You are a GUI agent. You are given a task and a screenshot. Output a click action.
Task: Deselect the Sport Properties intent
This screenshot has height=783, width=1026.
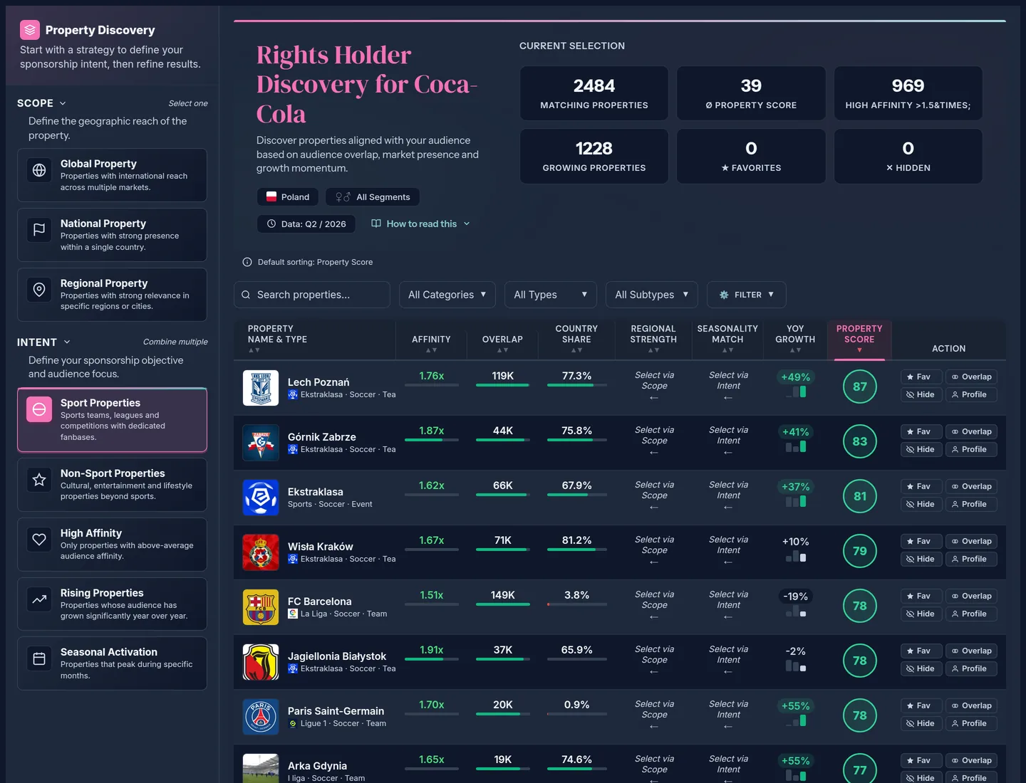(x=112, y=420)
